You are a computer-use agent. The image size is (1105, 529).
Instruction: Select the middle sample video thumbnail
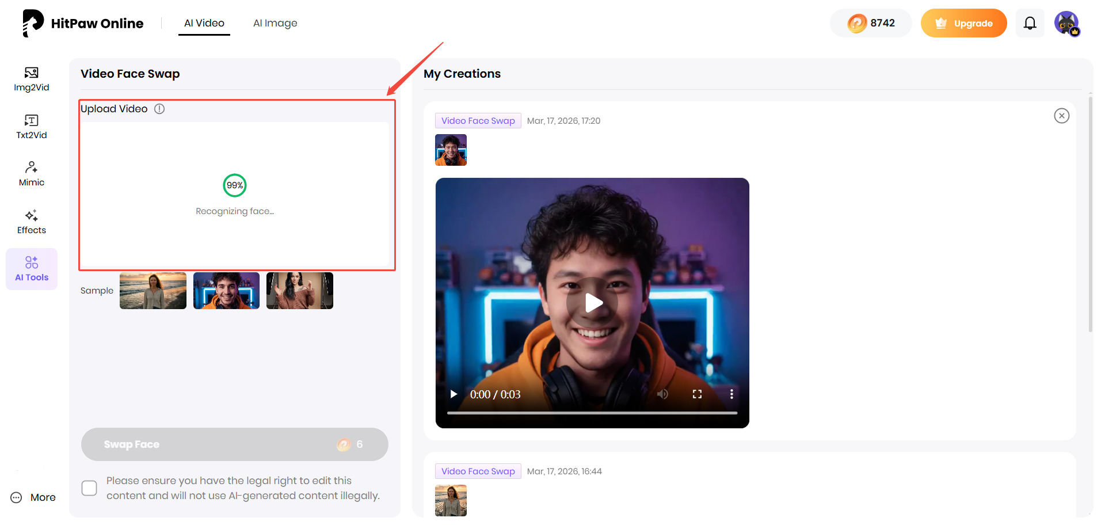point(226,290)
